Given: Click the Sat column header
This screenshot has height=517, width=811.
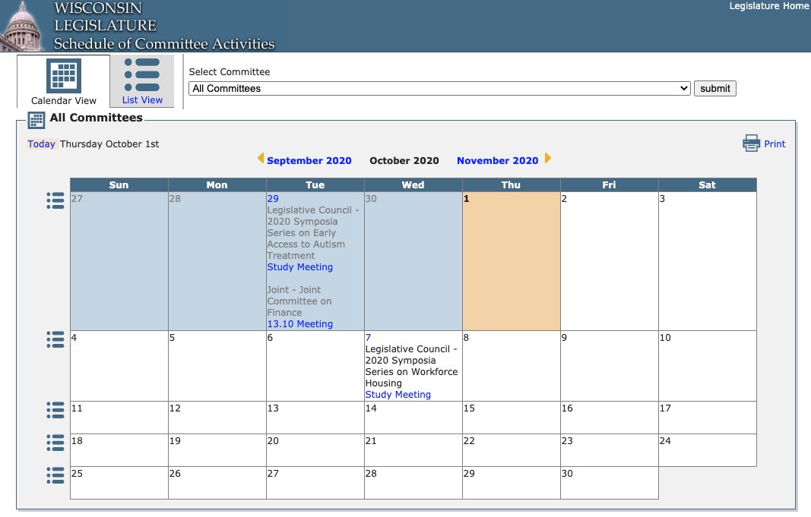Looking at the screenshot, I should 707,185.
